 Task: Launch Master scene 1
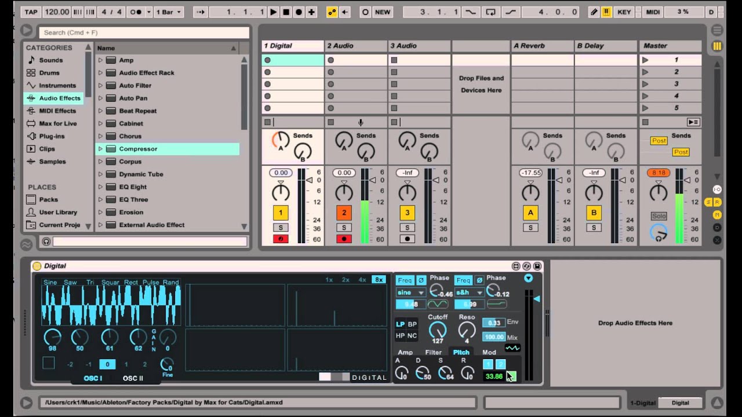(645, 60)
